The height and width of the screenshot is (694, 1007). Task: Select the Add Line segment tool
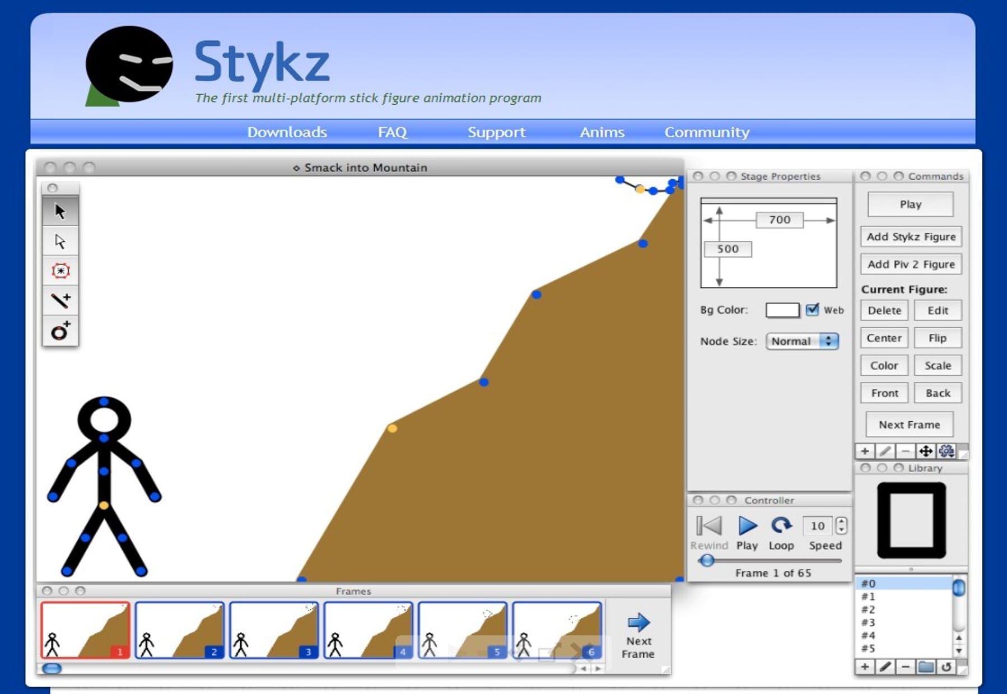coord(60,302)
